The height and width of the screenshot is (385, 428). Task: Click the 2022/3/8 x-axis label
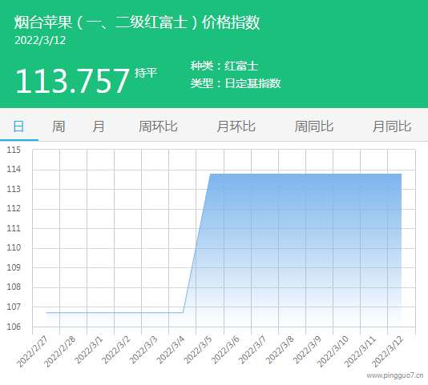click(x=280, y=351)
